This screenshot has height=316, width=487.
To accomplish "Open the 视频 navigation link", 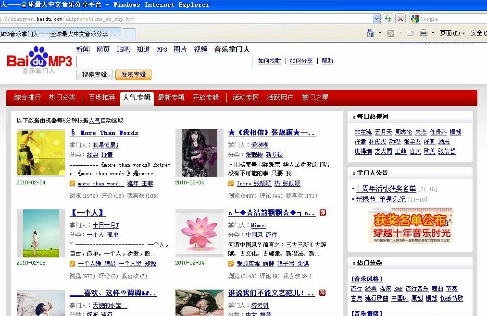I will 200,49.
